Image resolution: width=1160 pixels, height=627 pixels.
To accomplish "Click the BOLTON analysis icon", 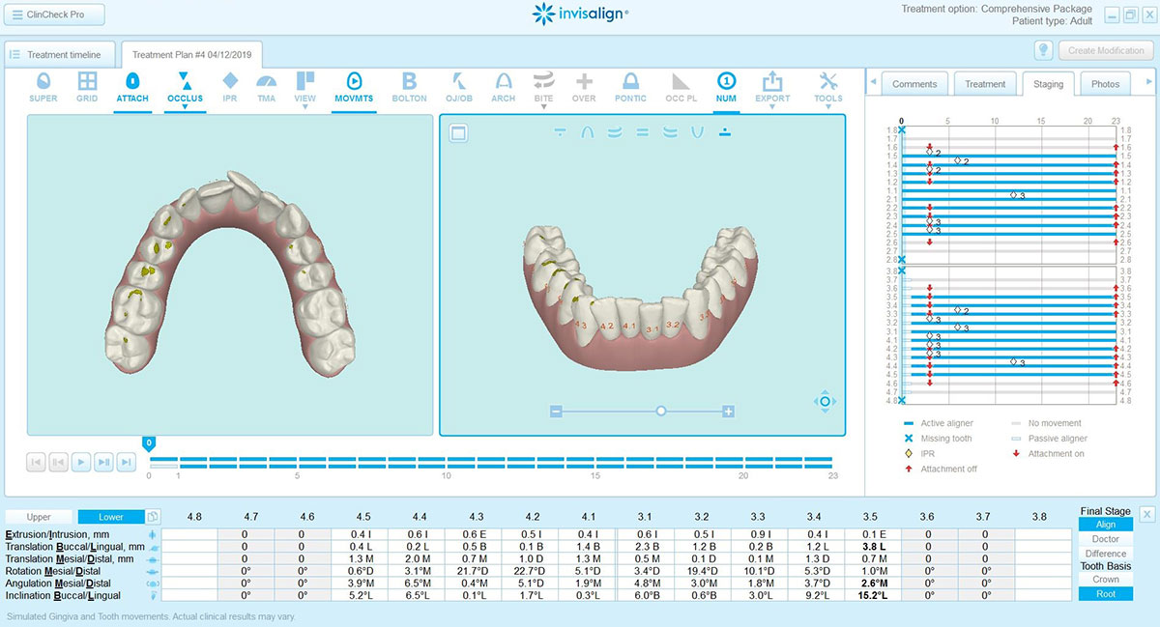I will coord(409,87).
